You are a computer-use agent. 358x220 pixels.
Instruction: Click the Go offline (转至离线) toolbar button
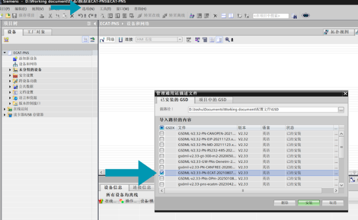[x=174, y=15]
